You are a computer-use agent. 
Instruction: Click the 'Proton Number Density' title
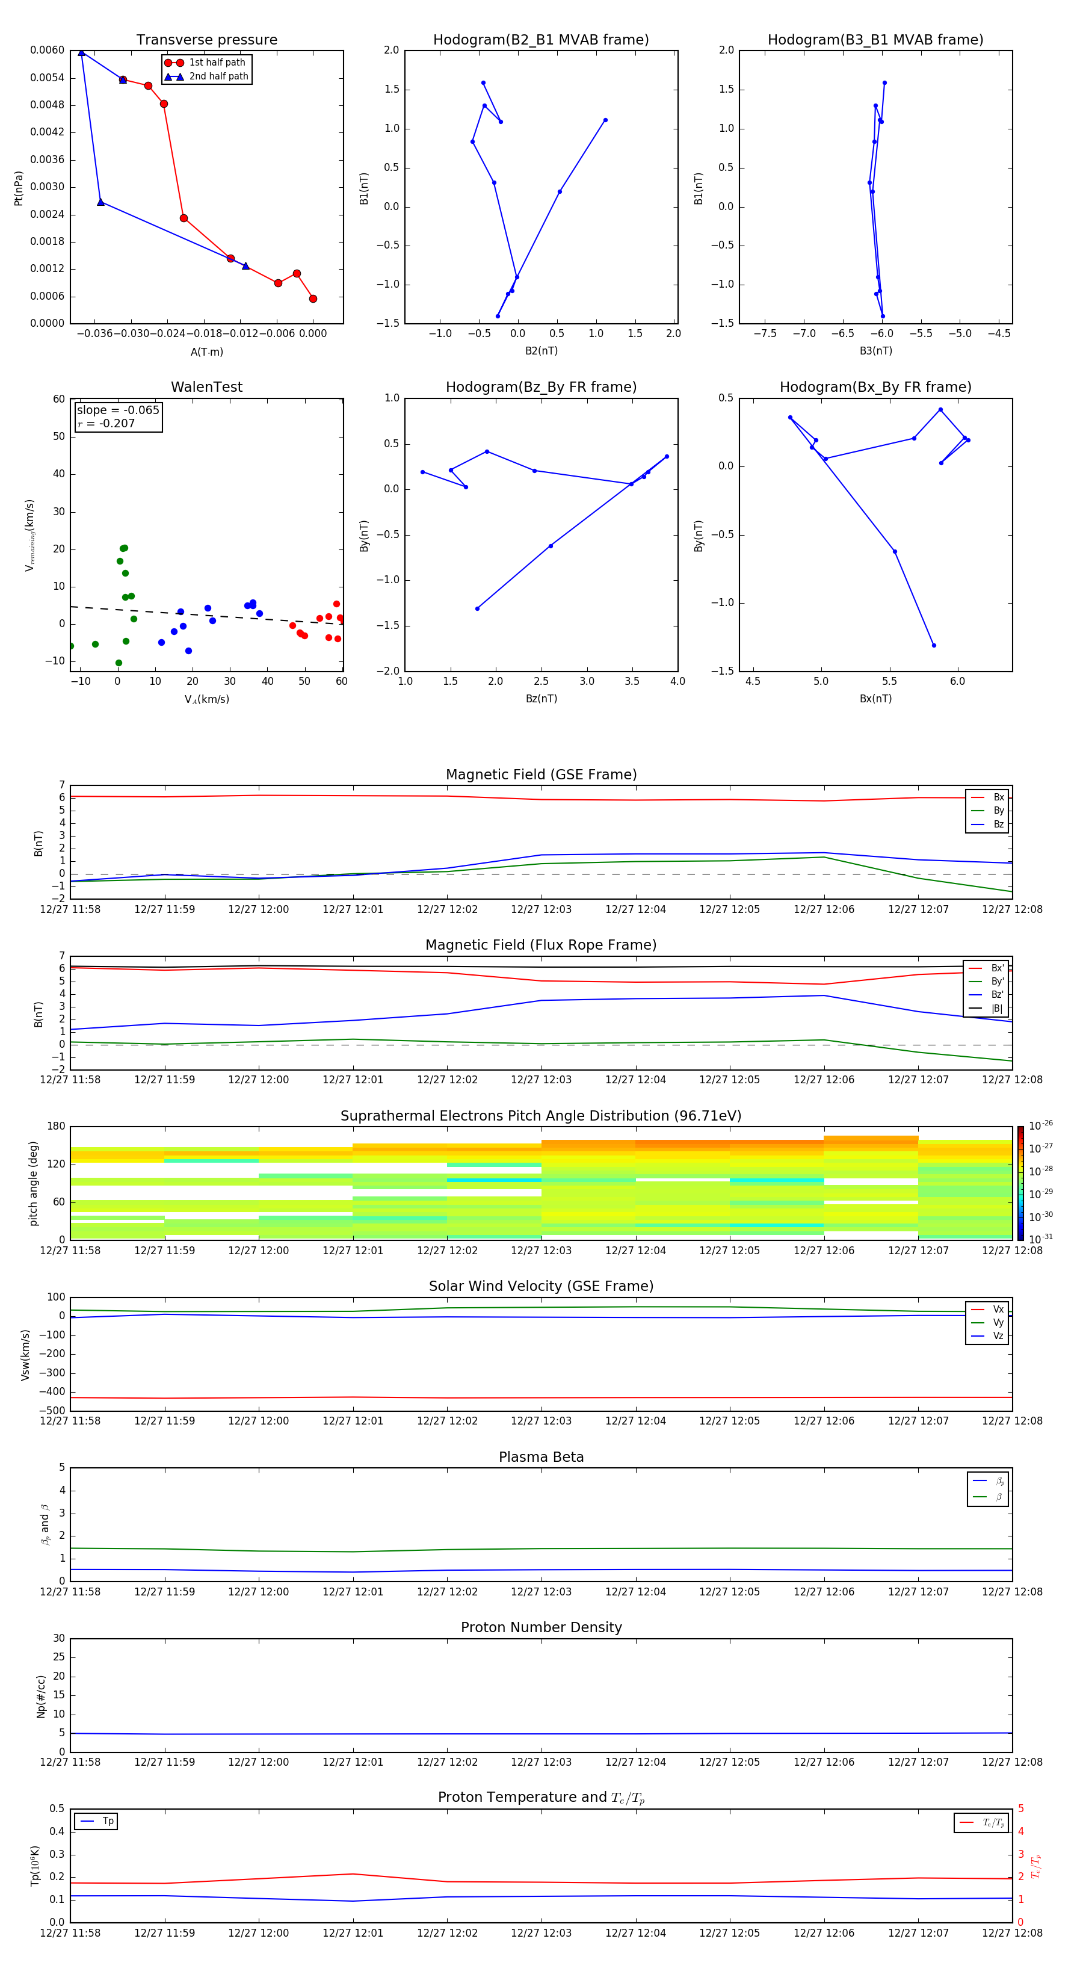tap(541, 1627)
